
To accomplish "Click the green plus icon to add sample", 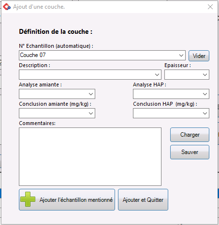I will [x=28, y=199].
